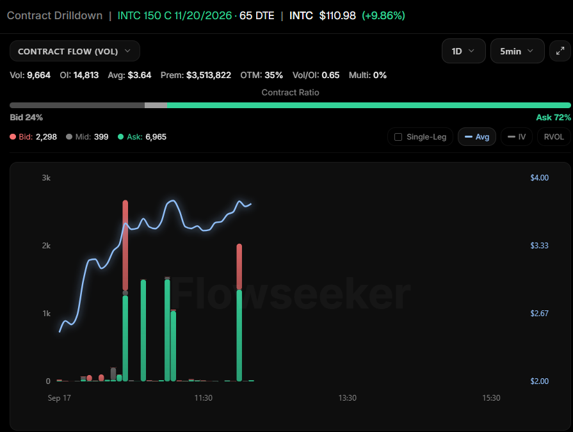Toggle the IV line overlay
Viewport: 573px width, 432px height.
(x=517, y=137)
